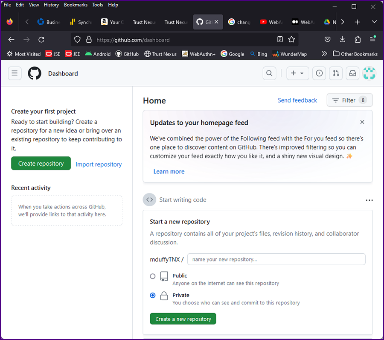The height and width of the screenshot is (340, 384).
Task: Open the Help menu
Action: 113,5
